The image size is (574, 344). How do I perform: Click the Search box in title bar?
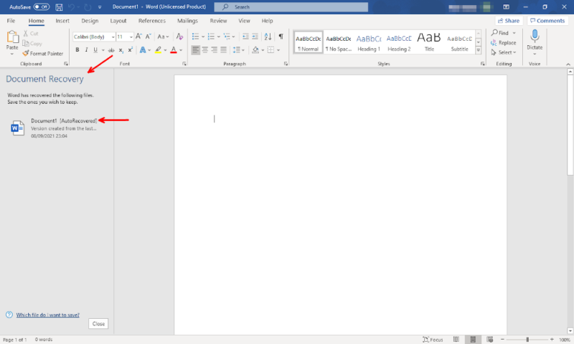click(x=291, y=7)
